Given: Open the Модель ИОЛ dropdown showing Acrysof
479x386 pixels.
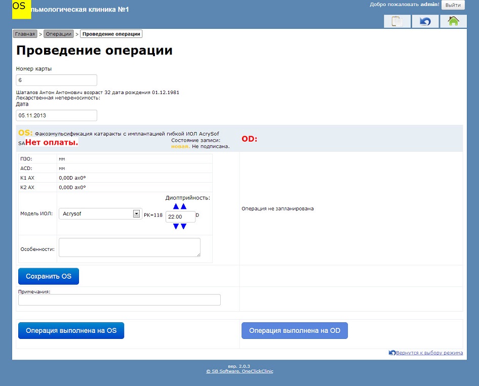Looking at the screenshot, I should coord(100,214).
